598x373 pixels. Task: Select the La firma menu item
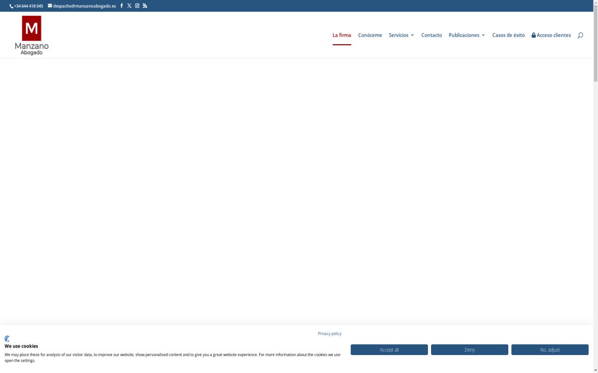342,35
